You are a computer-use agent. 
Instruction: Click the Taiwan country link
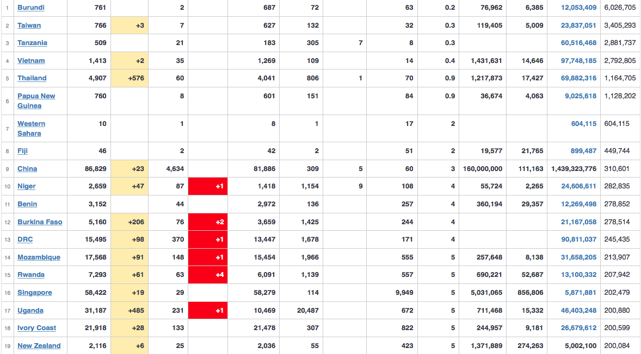point(29,26)
